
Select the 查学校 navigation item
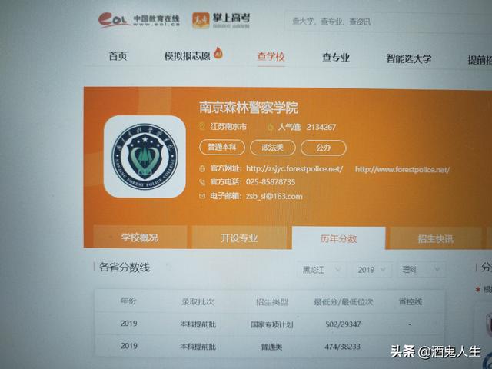271,56
